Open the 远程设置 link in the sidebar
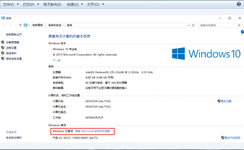The height and width of the screenshot is (150, 244). pyautogui.click(x=11, y=48)
